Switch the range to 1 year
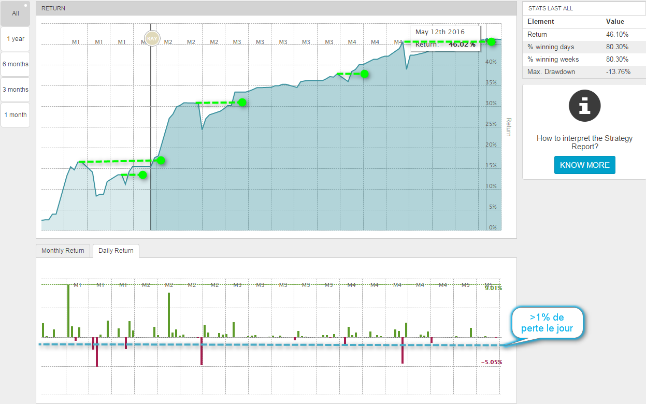The image size is (646, 404). [16, 39]
